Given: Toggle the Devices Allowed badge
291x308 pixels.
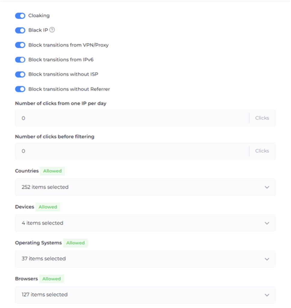Looking at the screenshot, I should point(48,207).
